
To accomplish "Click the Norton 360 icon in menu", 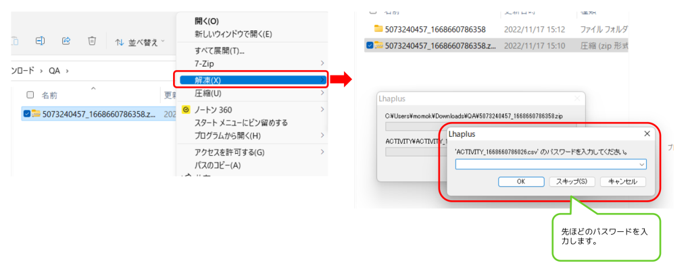I will 187,109.
